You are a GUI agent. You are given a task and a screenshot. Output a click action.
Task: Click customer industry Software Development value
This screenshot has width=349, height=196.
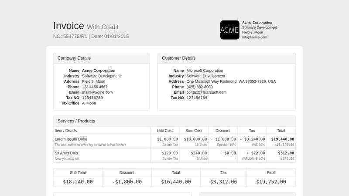[x=206, y=76]
